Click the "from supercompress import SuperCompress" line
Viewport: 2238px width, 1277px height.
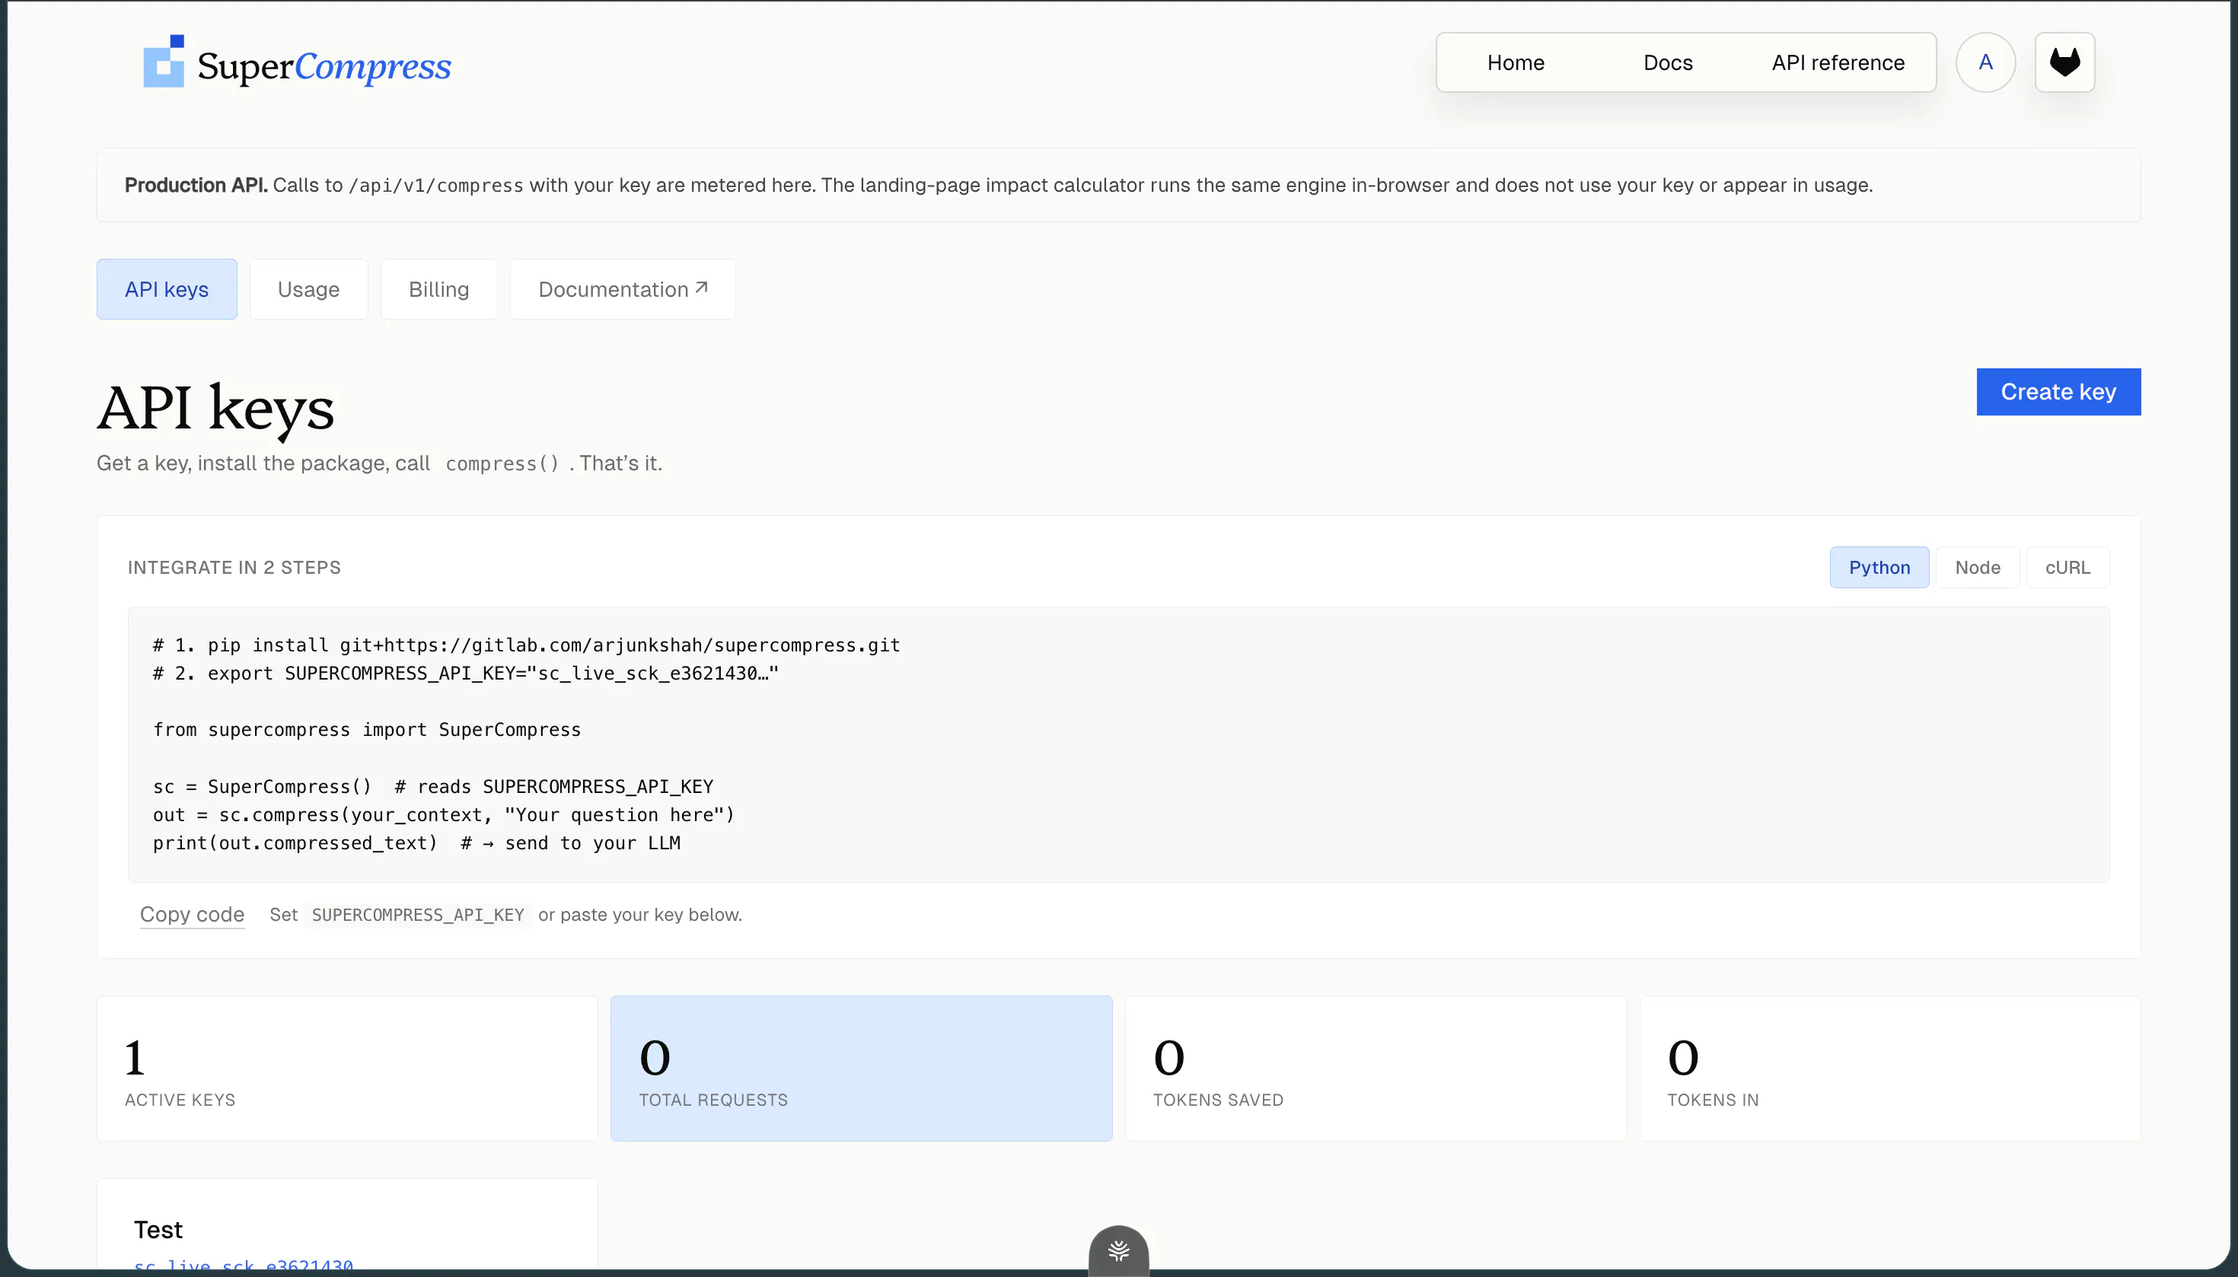point(367,730)
